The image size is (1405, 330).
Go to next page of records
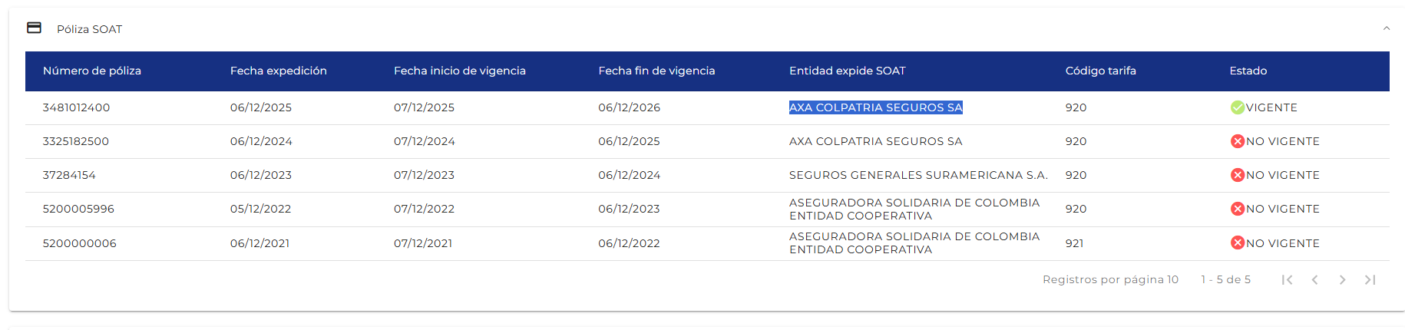click(1342, 279)
